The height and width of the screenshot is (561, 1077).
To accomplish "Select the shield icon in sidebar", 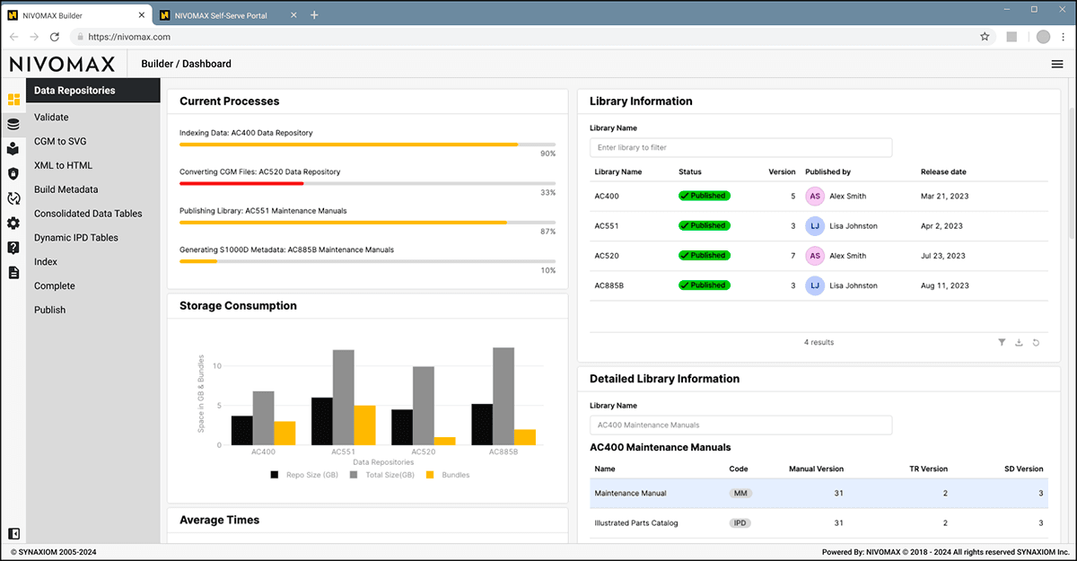I will [x=13, y=173].
